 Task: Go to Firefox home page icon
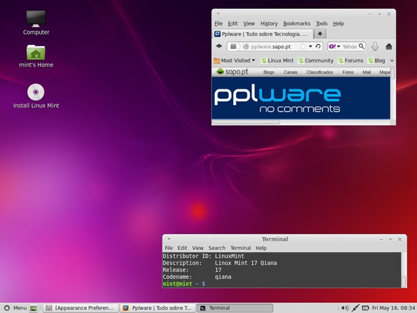tap(389, 46)
